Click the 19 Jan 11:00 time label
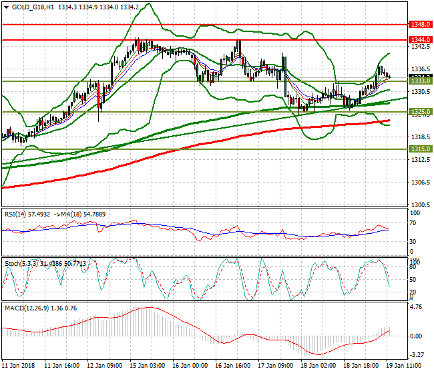 point(403,366)
